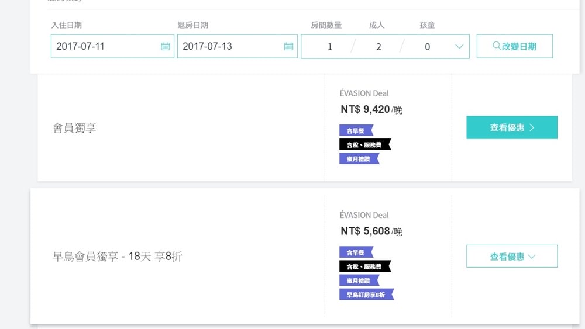Click the 含早餐 badge under NT$ 5,608
This screenshot has height=329, width=585.
(x=356, y=252)
